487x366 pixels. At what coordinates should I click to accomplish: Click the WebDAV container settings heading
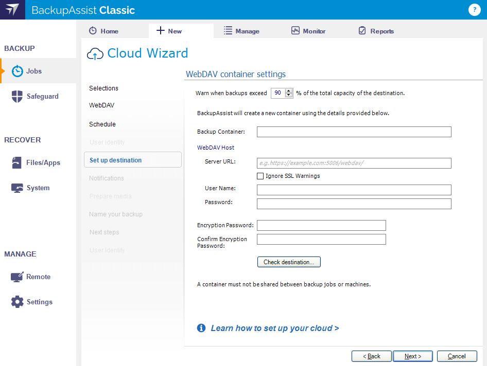coord(236,74)
